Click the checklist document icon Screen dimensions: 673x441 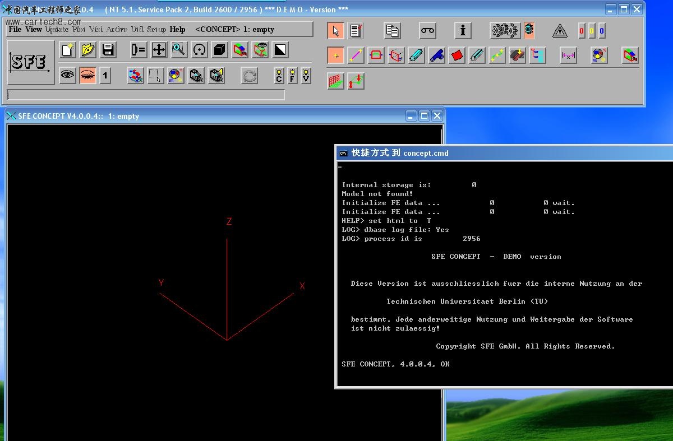pyautogui.click(x=356, y=30)
